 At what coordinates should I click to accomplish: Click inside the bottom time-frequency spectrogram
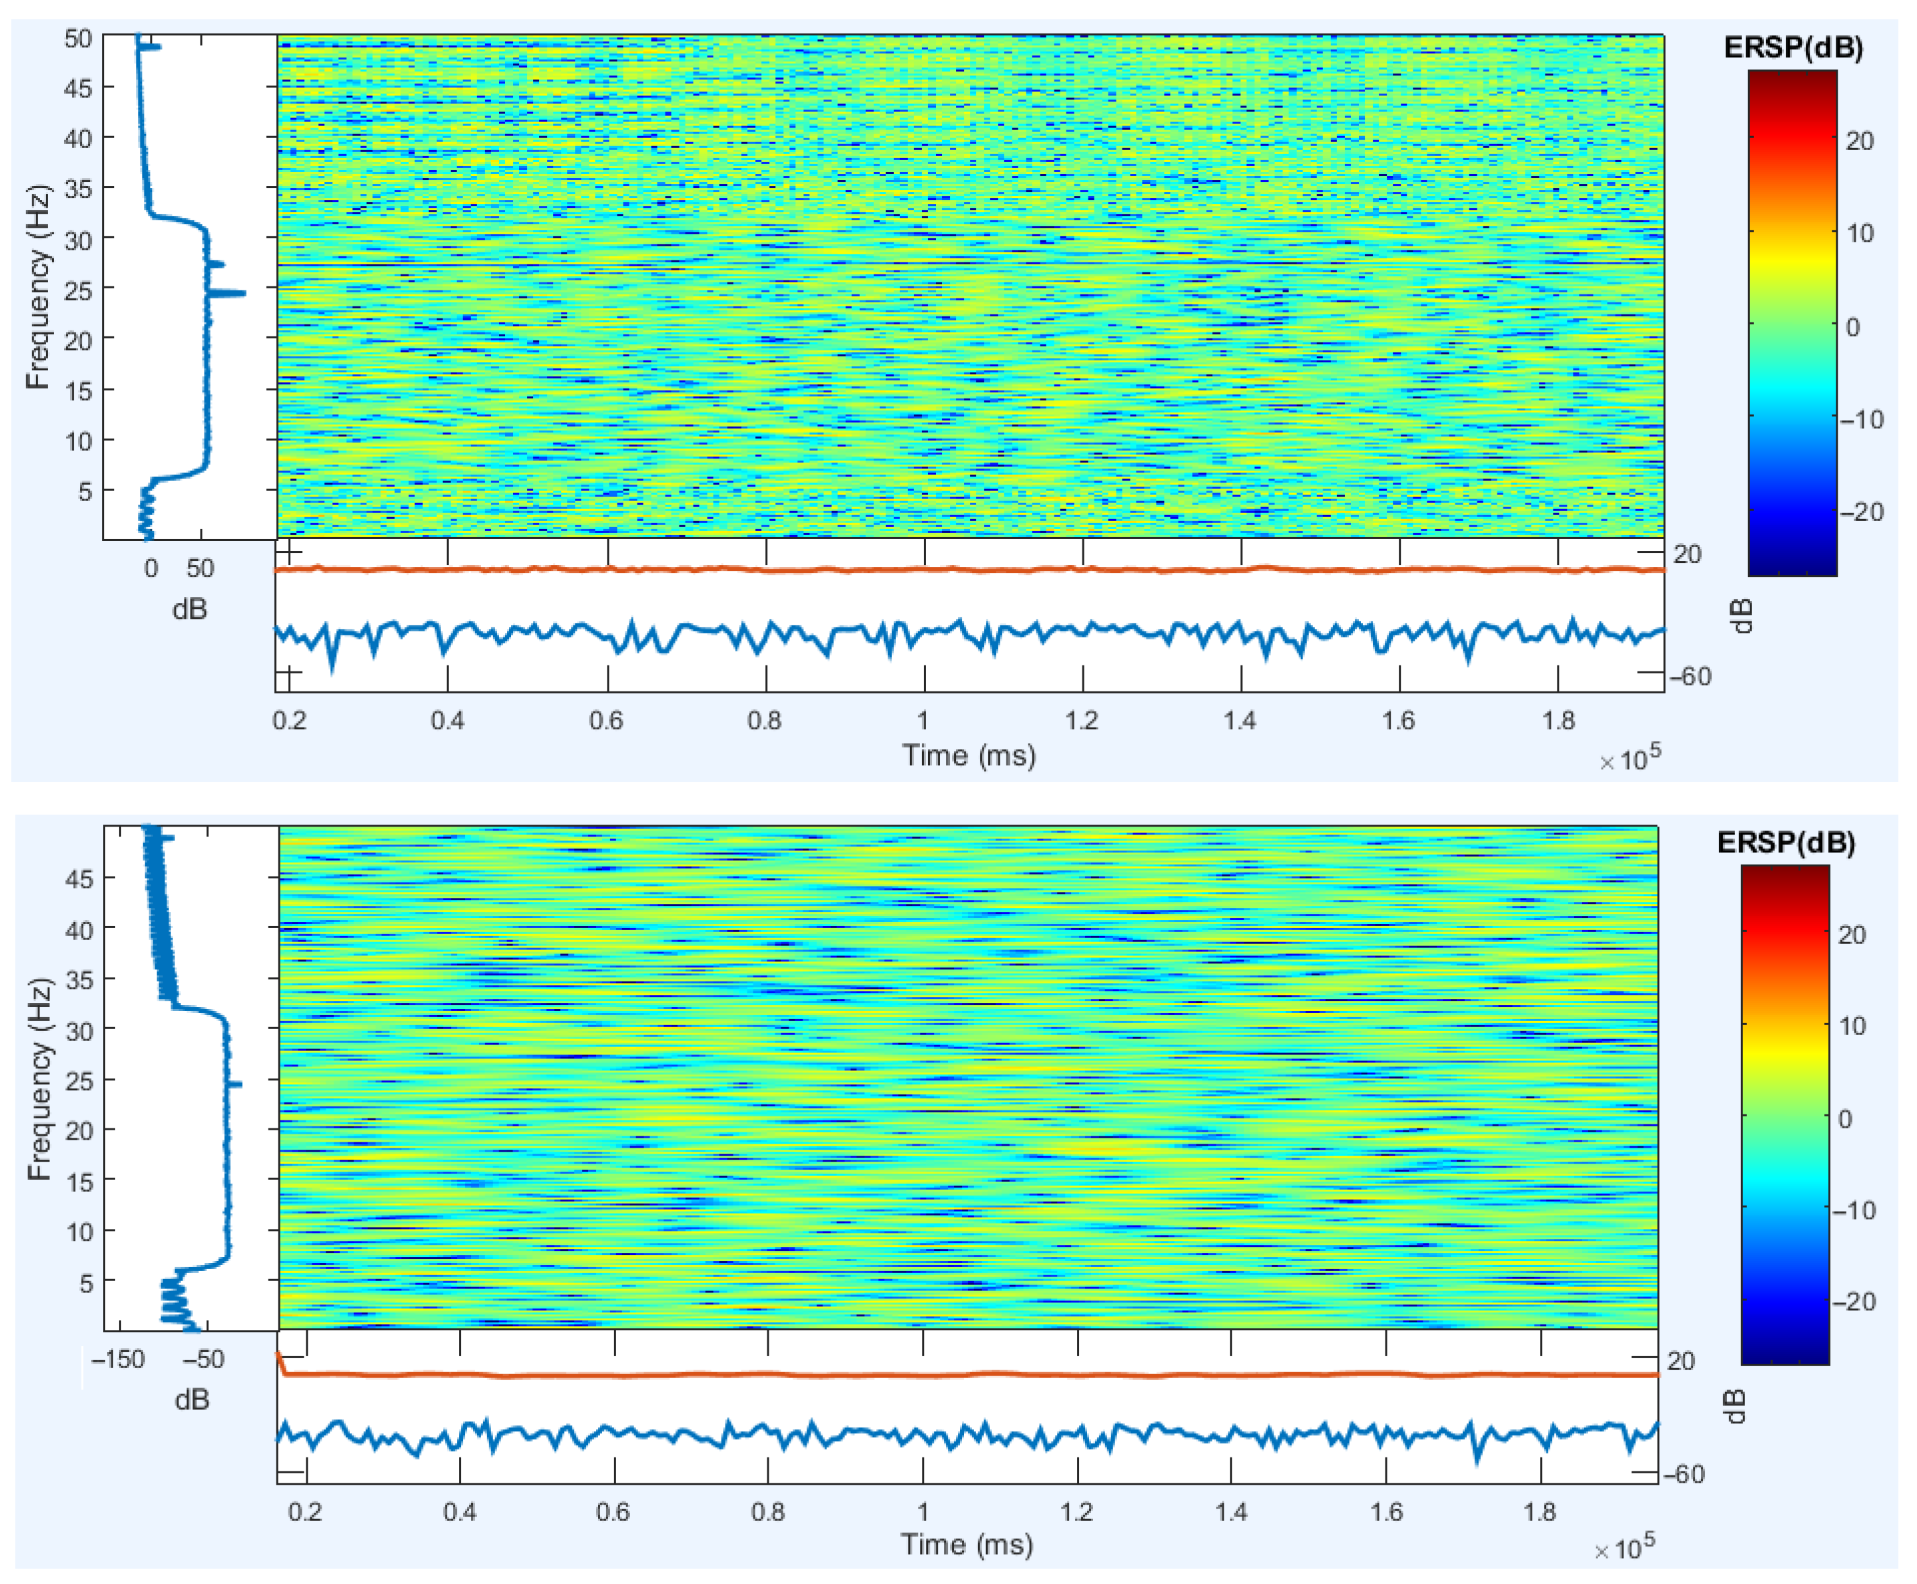pyautogui.click(x=967, y=1076)
